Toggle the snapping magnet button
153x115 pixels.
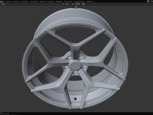[x=77, y=4]
